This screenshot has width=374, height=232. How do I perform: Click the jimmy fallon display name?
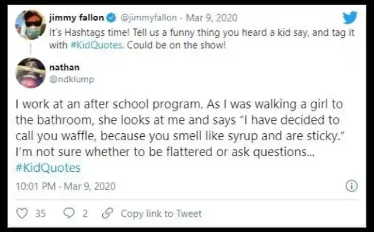[77, 18]
